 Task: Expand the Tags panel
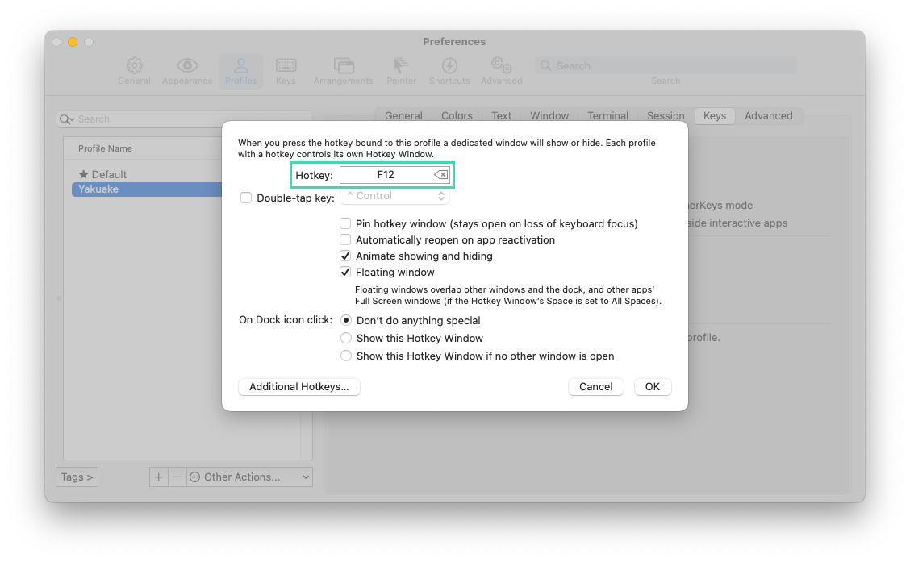[x=77, y=477]
